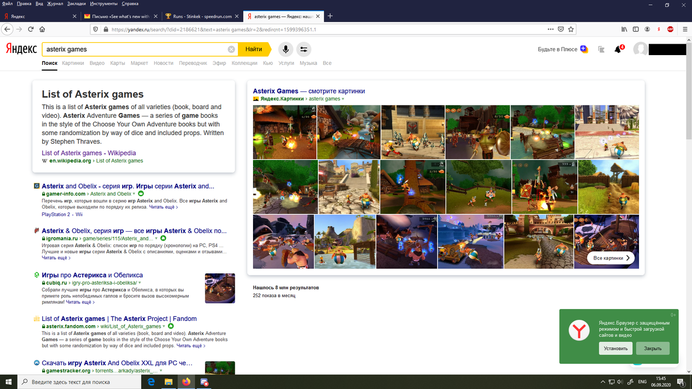This screenshot has width=692, height=389.
Task: Open the Asterix Project Fandom result
Action: point(119,319)
